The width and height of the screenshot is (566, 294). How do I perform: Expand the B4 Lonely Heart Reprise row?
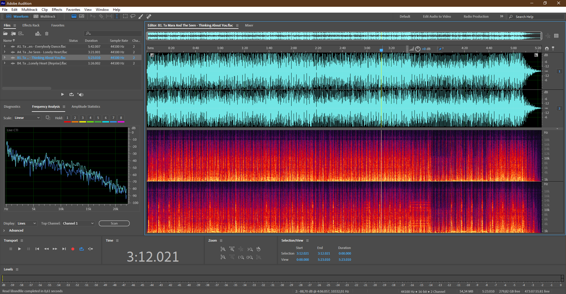[x=4, y=63]
